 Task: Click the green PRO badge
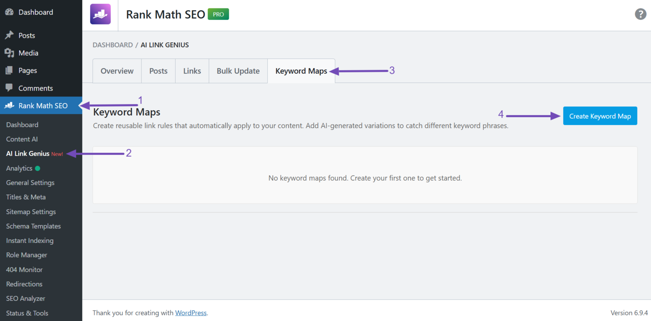(x=218, y=14)
